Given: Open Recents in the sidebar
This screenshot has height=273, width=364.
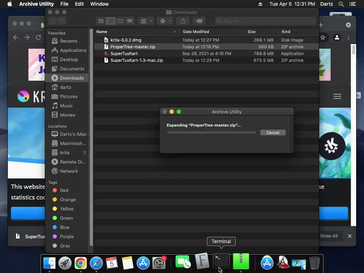Looking at the screenshot, I should pyautogui.click(x=67, y=41).
